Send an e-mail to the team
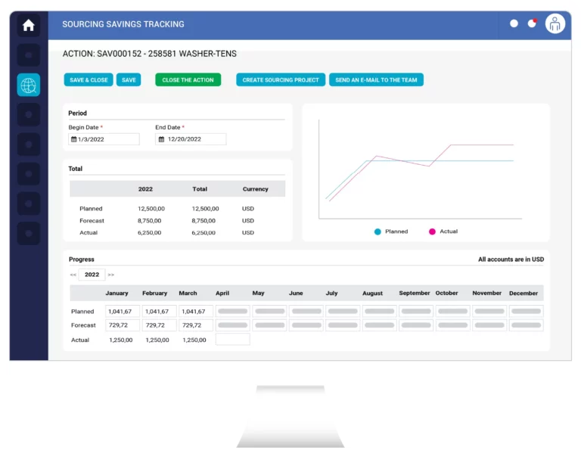Screen dimensions: 581x463 point(376,79)
